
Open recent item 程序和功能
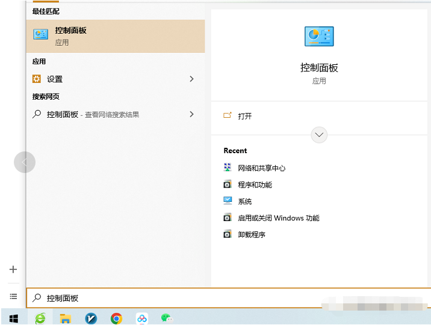255,184
